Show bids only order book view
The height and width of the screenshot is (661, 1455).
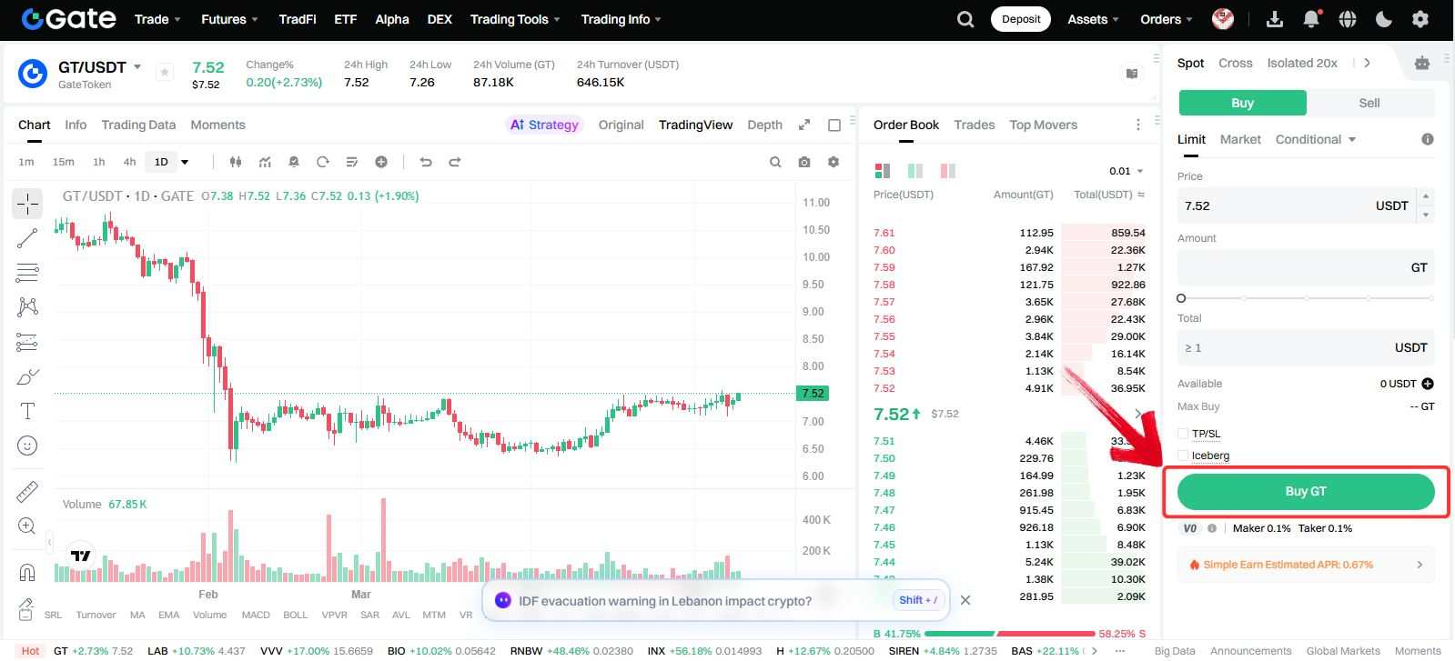point(915,171)
